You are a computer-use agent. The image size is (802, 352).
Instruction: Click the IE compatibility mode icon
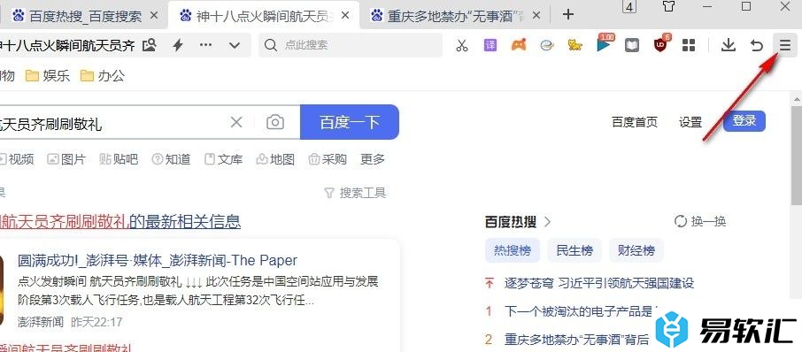547,45
